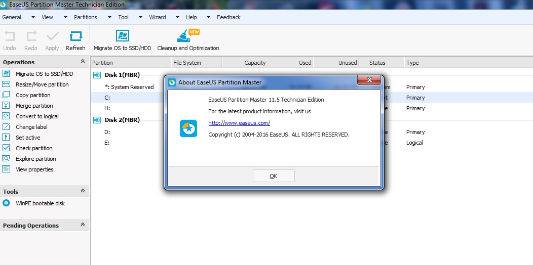Click Check partition icon
The width and height of the screenshot is (533, 265).
pyautogui.click(x=6, y=148)
